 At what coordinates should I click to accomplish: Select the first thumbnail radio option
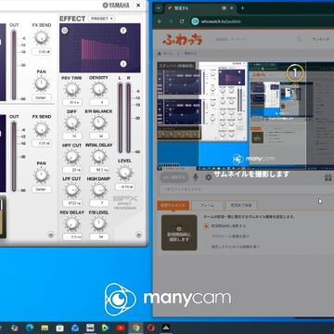pos(207,226)
